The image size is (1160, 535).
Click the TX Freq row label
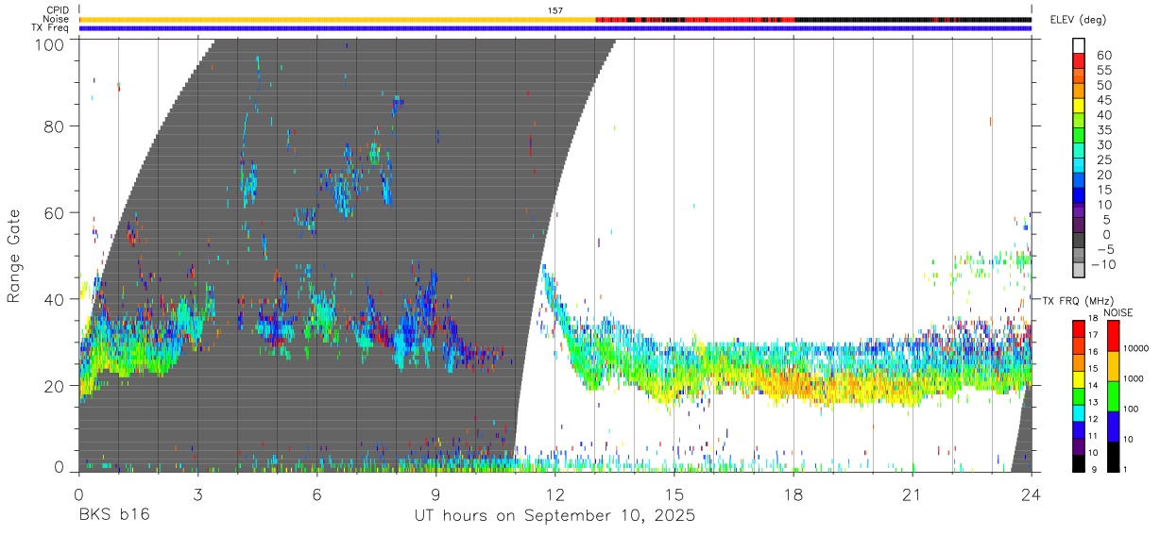[x=50, y=27]
